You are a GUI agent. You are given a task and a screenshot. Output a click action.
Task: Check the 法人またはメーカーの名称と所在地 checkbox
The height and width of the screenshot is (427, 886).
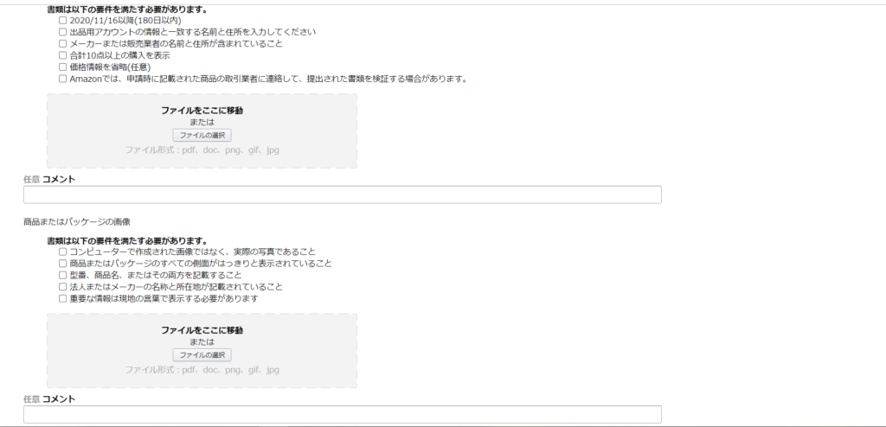tap(62, 287)
